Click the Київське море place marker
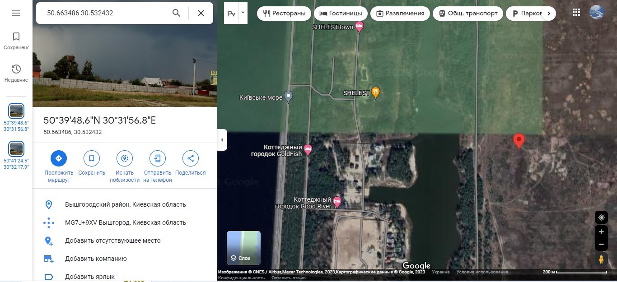 [289, 97]
